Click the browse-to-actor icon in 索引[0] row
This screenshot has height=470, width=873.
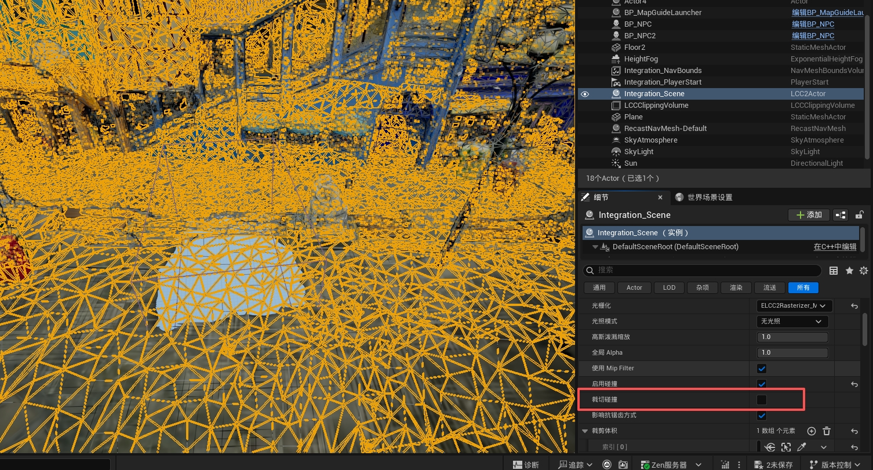786,447
